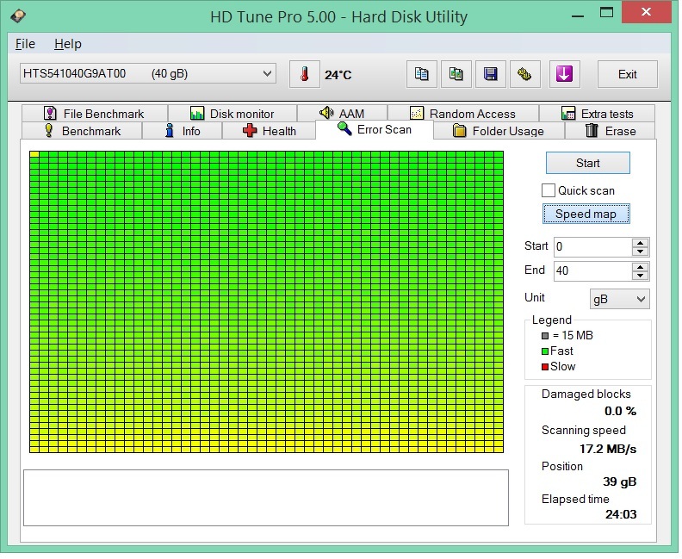Click the Start scan button

click(x=587, y=163)
